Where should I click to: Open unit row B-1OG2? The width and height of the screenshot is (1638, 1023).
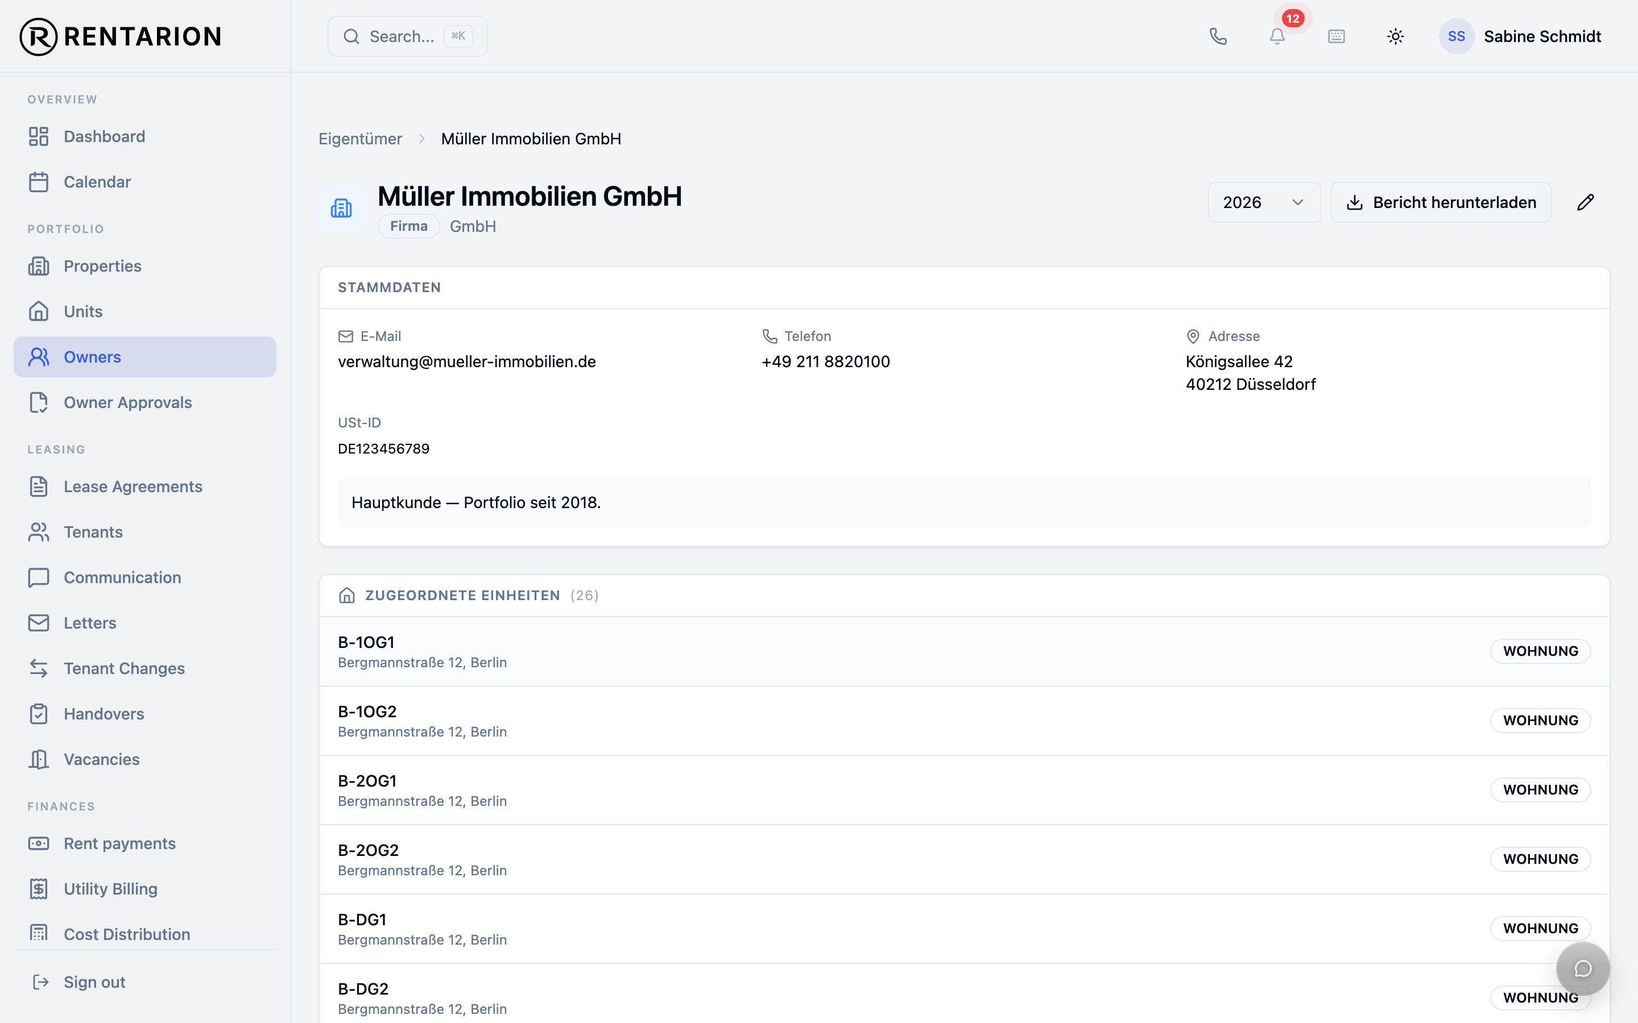click(x=964, y=721)
